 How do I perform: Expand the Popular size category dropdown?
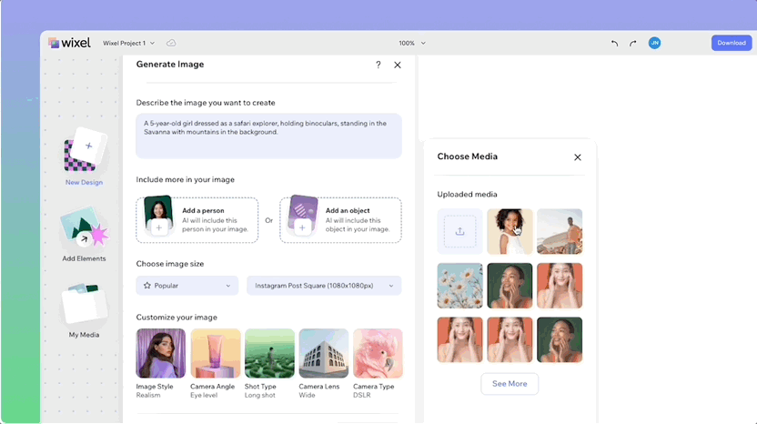pyautogui.click(x=187, y=286)
